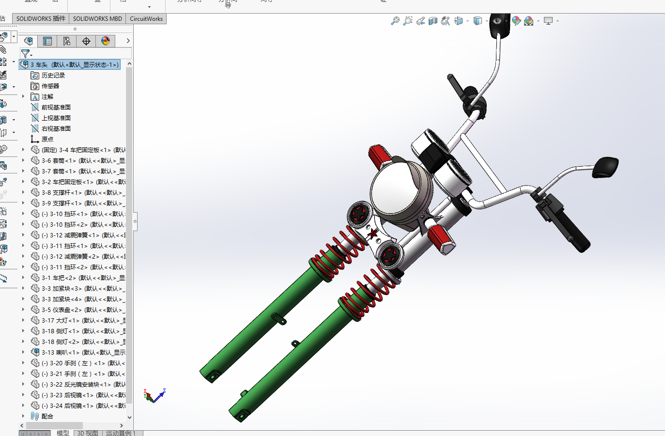Expand the 3-17 大灯 component node
665x436 pixels.
(x=23, y=320)
